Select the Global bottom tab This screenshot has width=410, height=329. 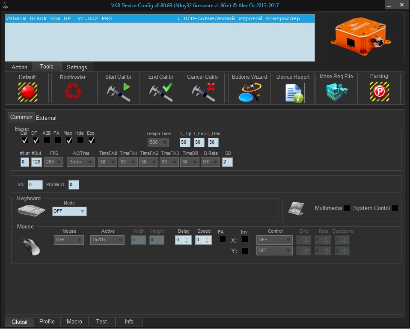pyautogui.click(x=19, y=322)
